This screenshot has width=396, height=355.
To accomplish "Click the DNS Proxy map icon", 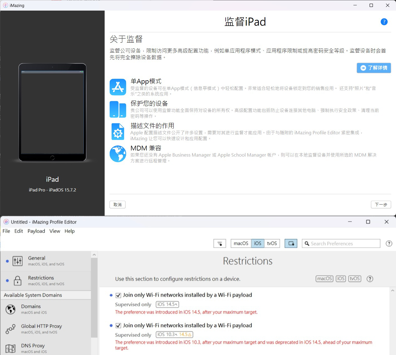I will (11, 349).
